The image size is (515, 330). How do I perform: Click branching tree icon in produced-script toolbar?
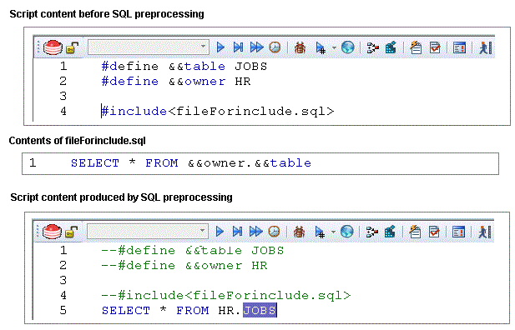pos(371,232)
